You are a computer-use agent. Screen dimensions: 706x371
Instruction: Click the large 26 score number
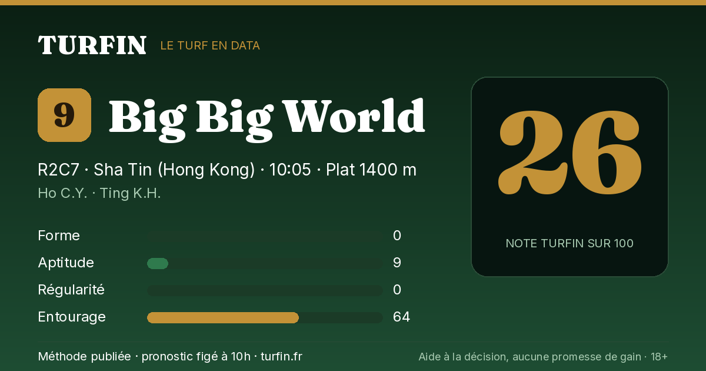[570, 153]
